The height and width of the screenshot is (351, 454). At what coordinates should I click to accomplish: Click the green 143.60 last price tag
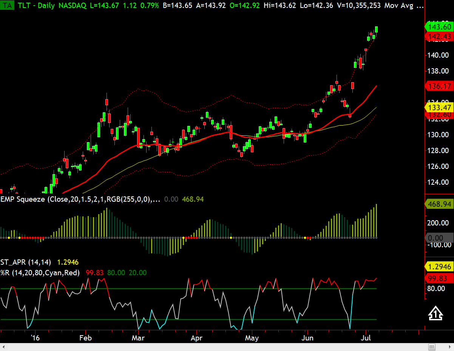coord(439,27)
